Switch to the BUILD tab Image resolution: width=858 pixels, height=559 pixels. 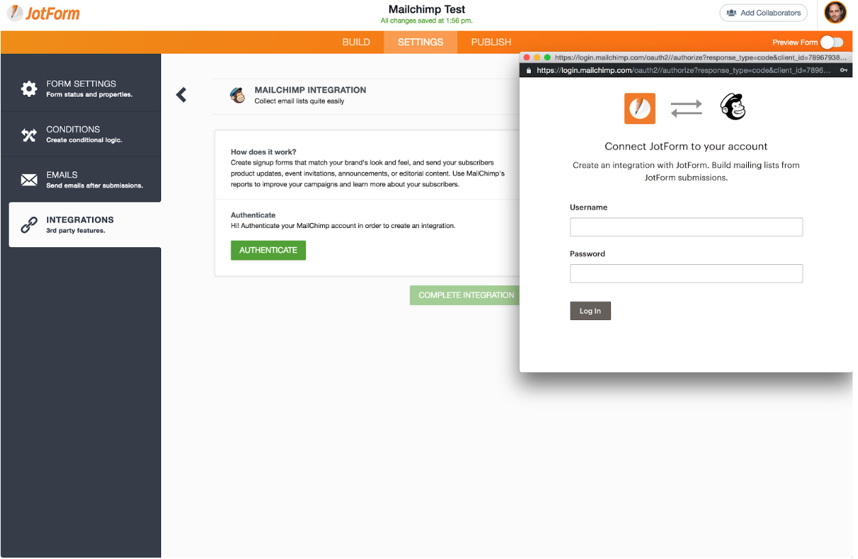pos(356,42)
